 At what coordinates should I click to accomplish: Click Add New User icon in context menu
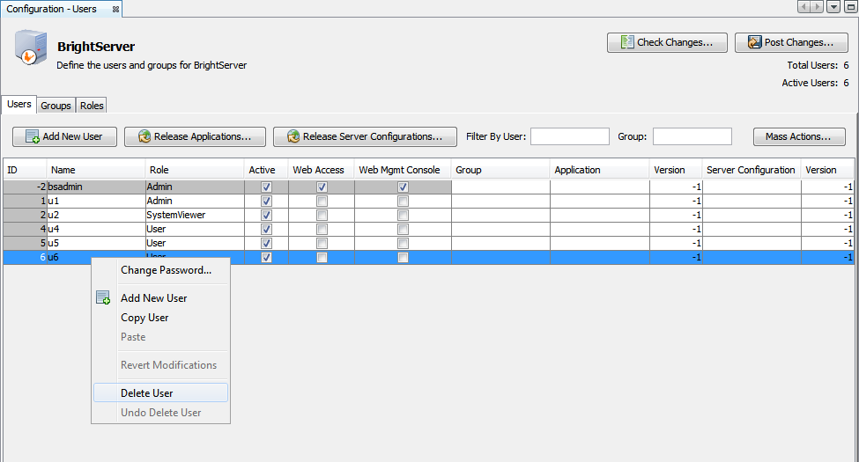pyautogui.click(x=103, y=298)
